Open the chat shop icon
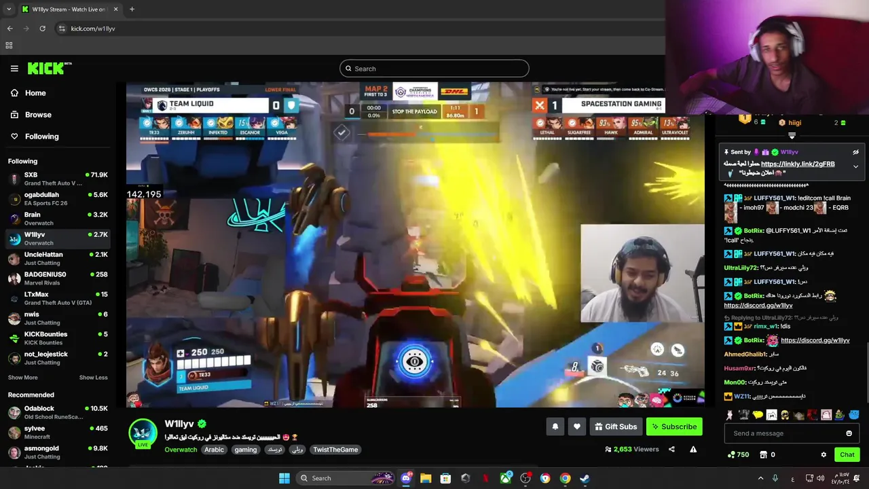 click(764, 455)
